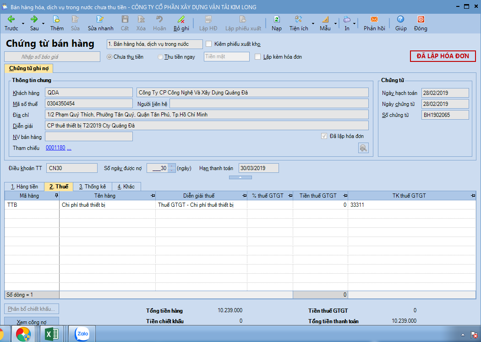Reload data with the Nạp icon
The height and width of the screenshot is (342, 481).
pos(277,19)
